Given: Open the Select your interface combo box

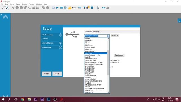Looking at the screenshot, I should (x=97, y=36).
